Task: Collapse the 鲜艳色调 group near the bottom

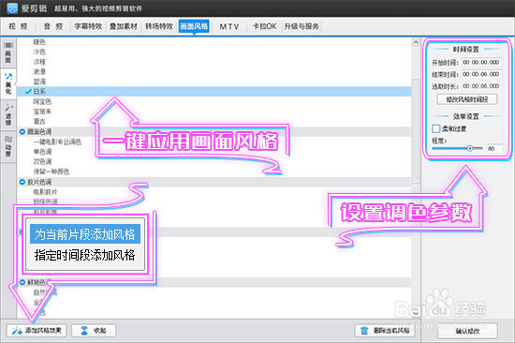Action: [22, 282]
